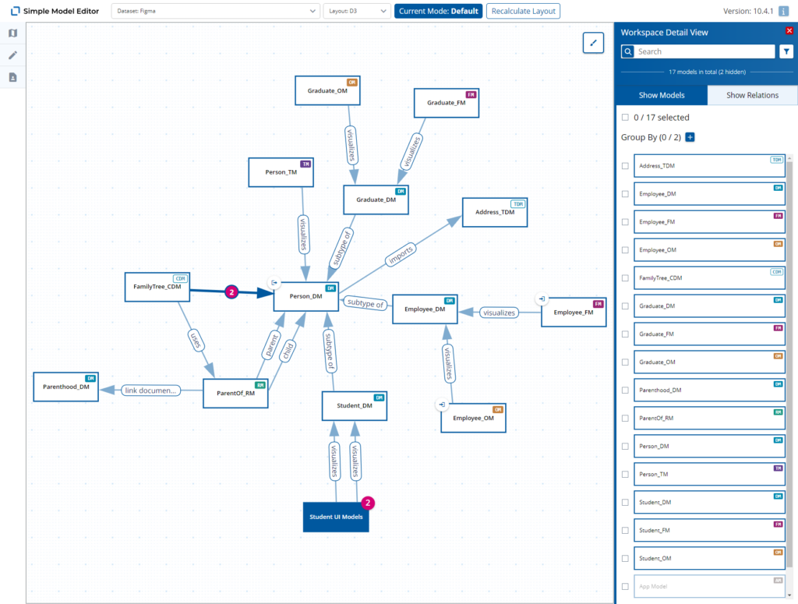This screenshot has height=604, width=798.
Task: Click the pink badge on FamilyTree_CDM edge
Action: pyautogui.click(x=231, y=292)
